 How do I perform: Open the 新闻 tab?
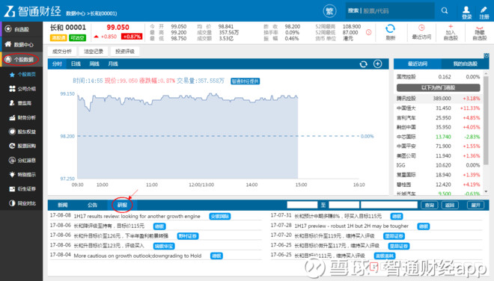[63, 206]
